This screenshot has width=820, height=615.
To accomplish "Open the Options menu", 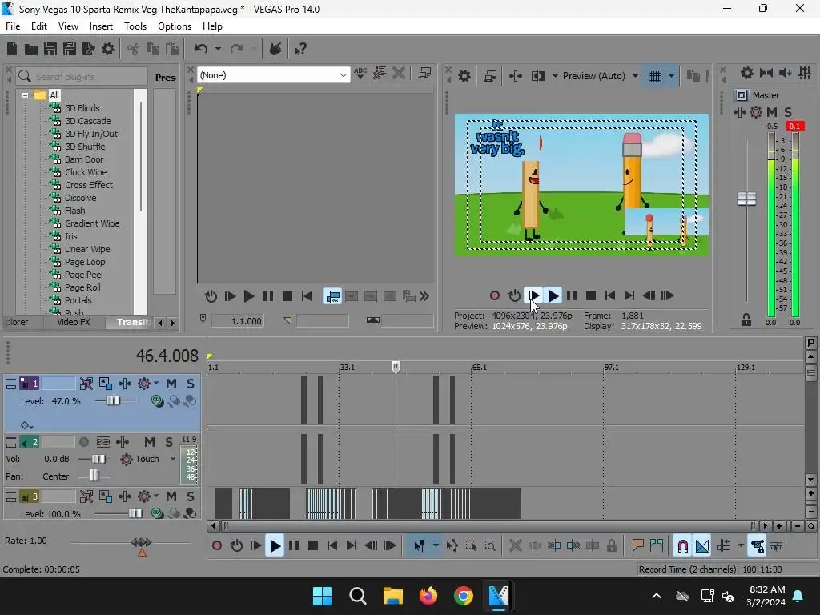I will click(174, 26).
